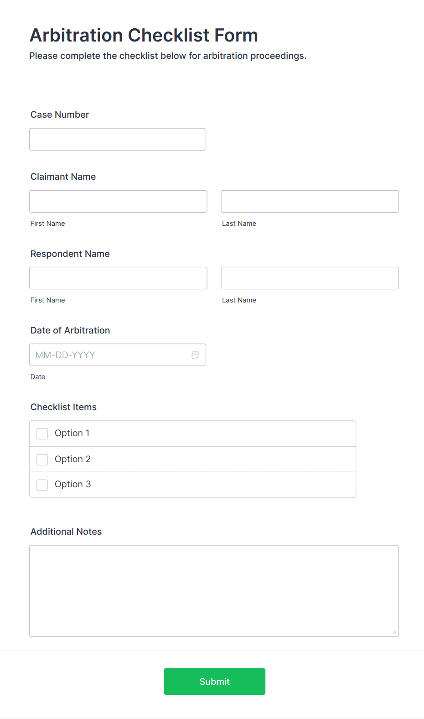
Task: Click inside the Additional Notes textarea
Action: pyautogui.click(x=214, y=590)
